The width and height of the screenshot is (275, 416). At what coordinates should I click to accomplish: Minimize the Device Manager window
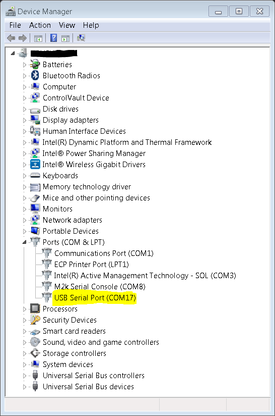[219, 12]
